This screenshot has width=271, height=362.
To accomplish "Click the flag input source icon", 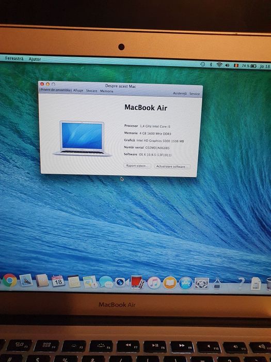I will point(236,66).
